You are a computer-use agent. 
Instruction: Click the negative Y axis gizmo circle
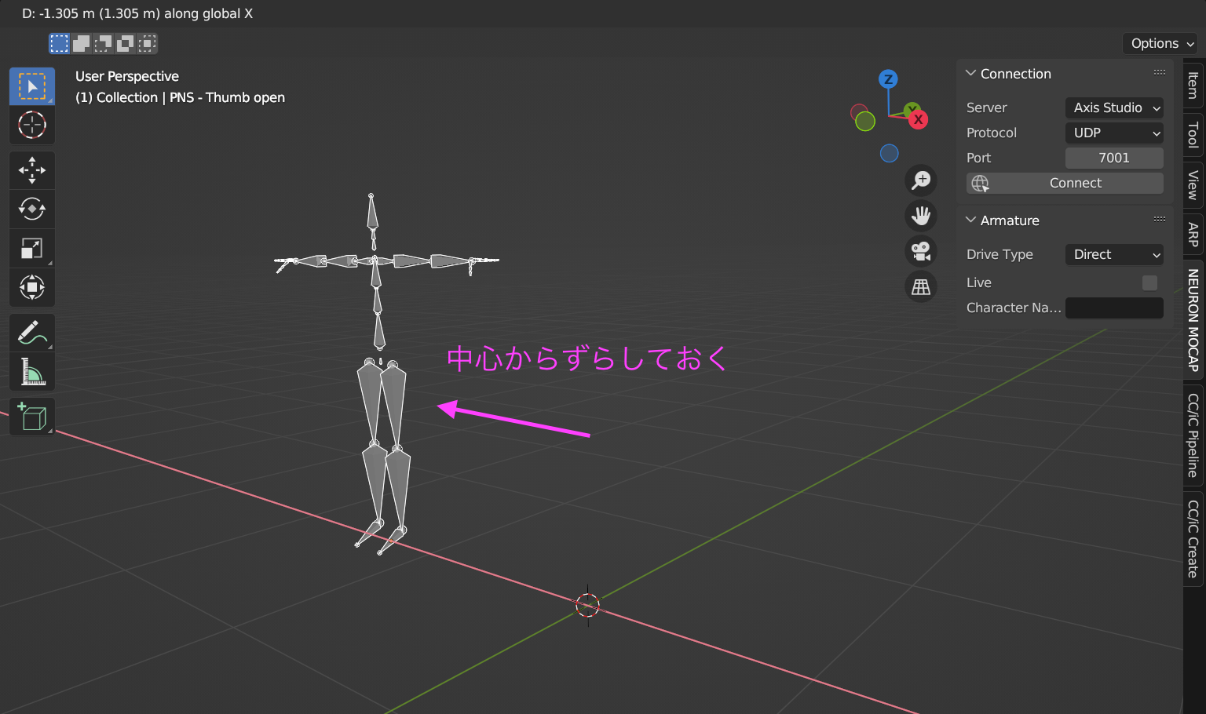pos(865,121)
